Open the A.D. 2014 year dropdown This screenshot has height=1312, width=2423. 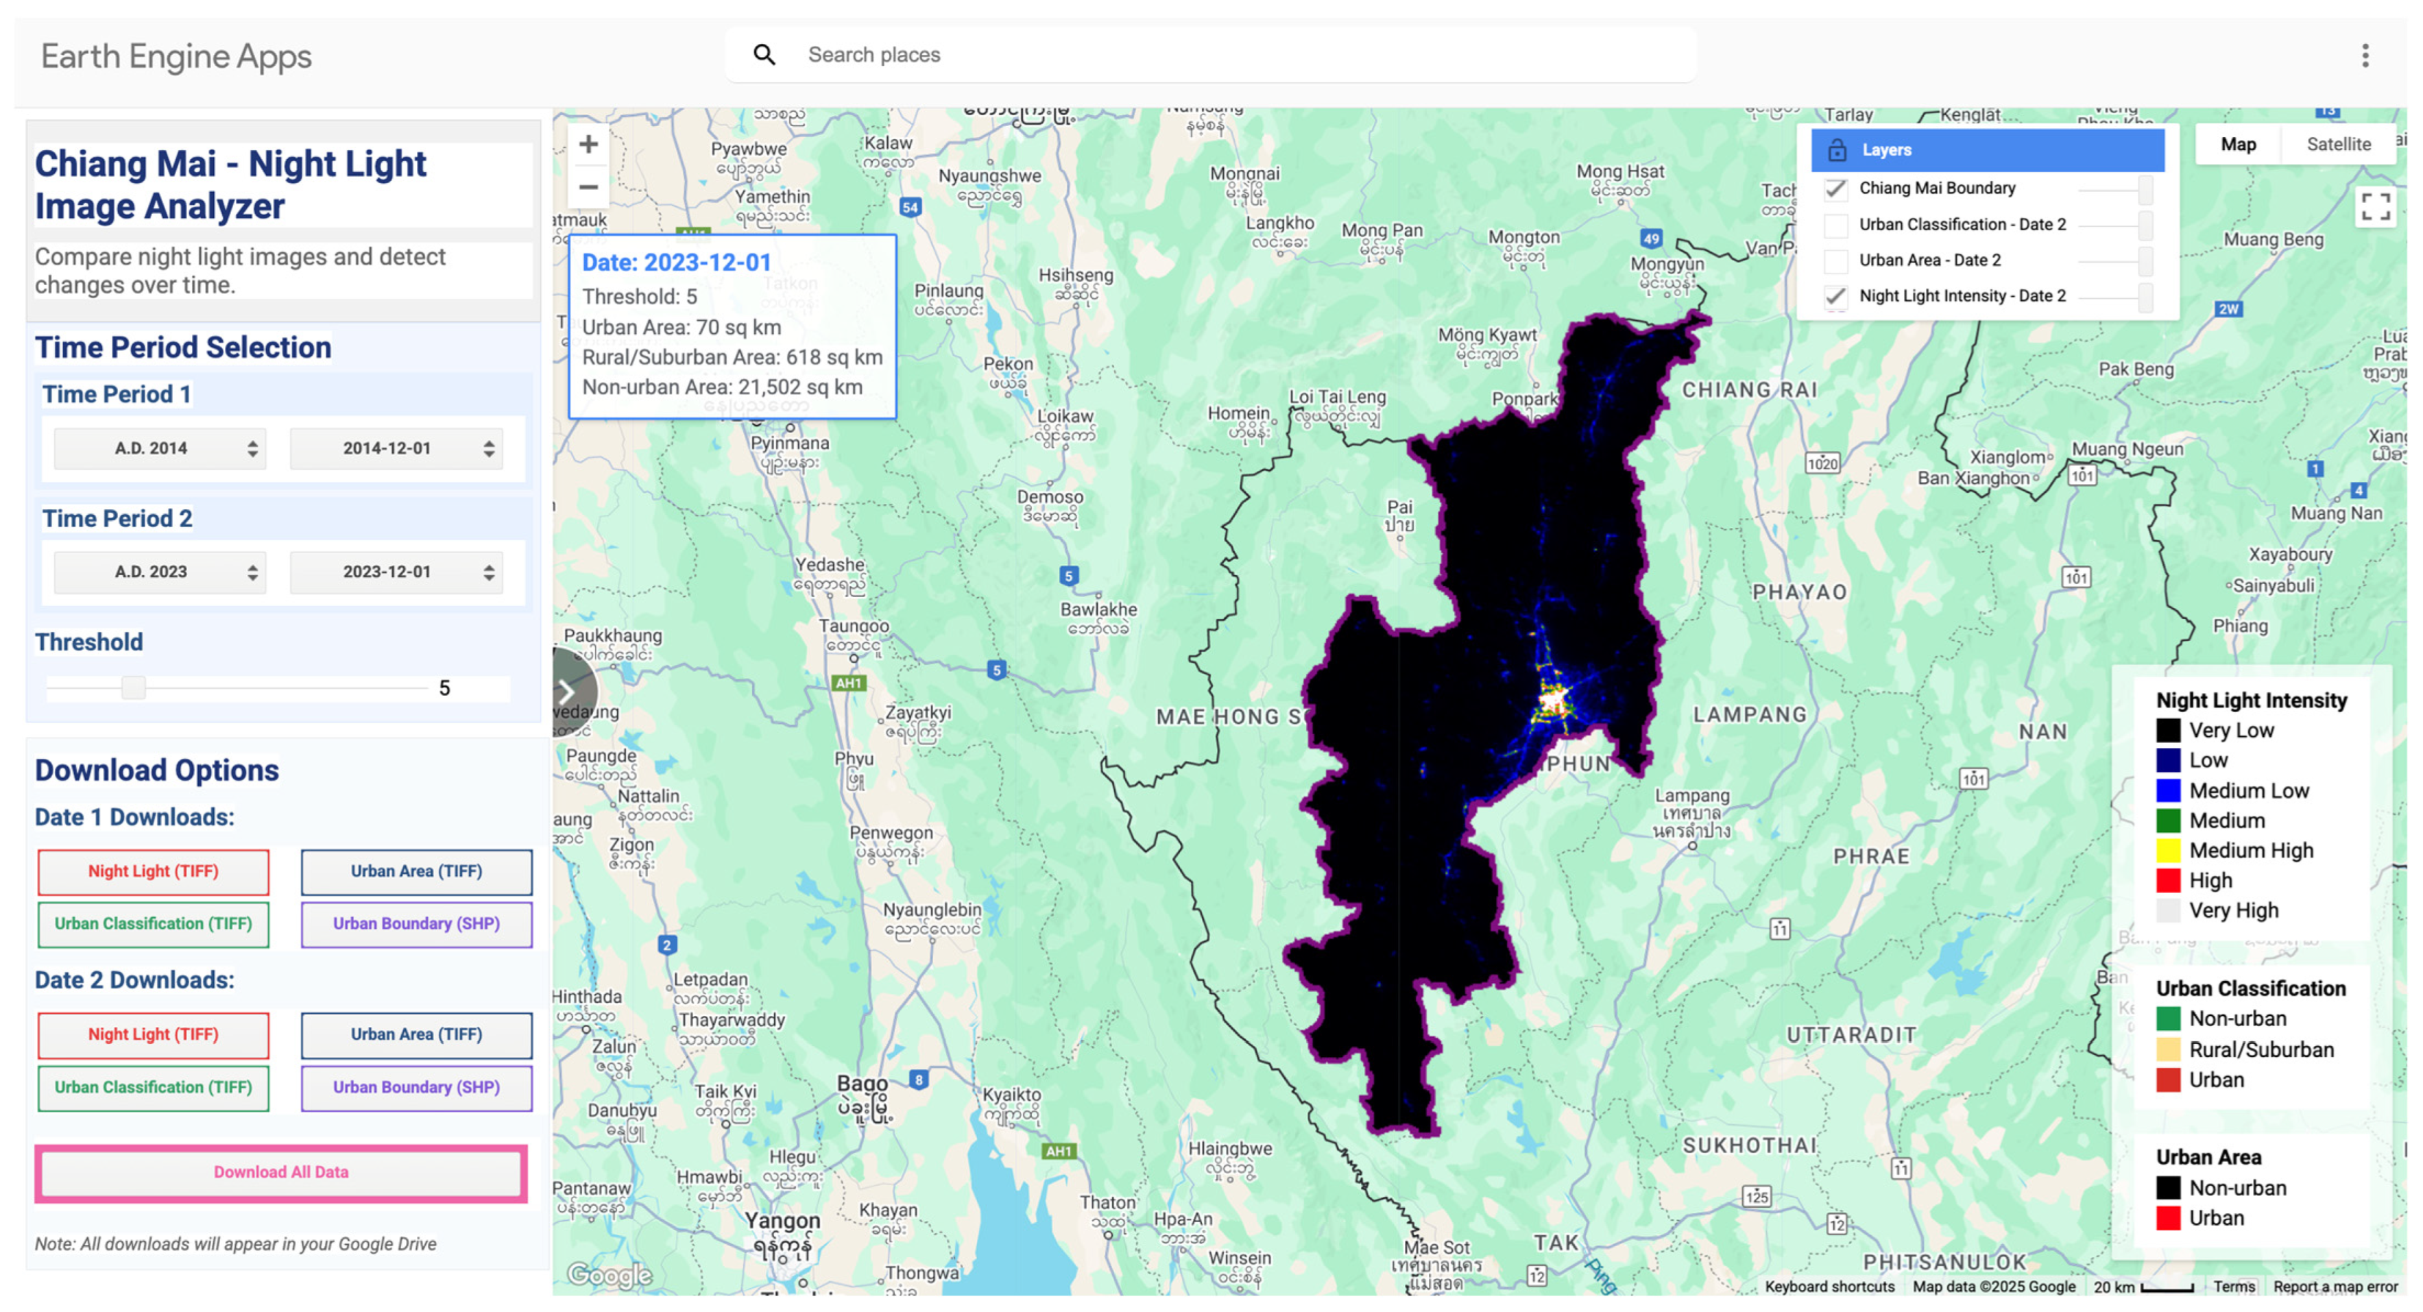click(x=160, y=448)
